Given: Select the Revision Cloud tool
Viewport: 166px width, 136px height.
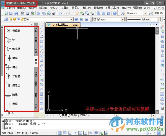Looking at the screenshot, I should point(42,60).
